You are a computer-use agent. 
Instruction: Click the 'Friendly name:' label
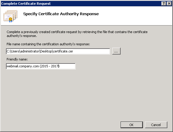17,59
